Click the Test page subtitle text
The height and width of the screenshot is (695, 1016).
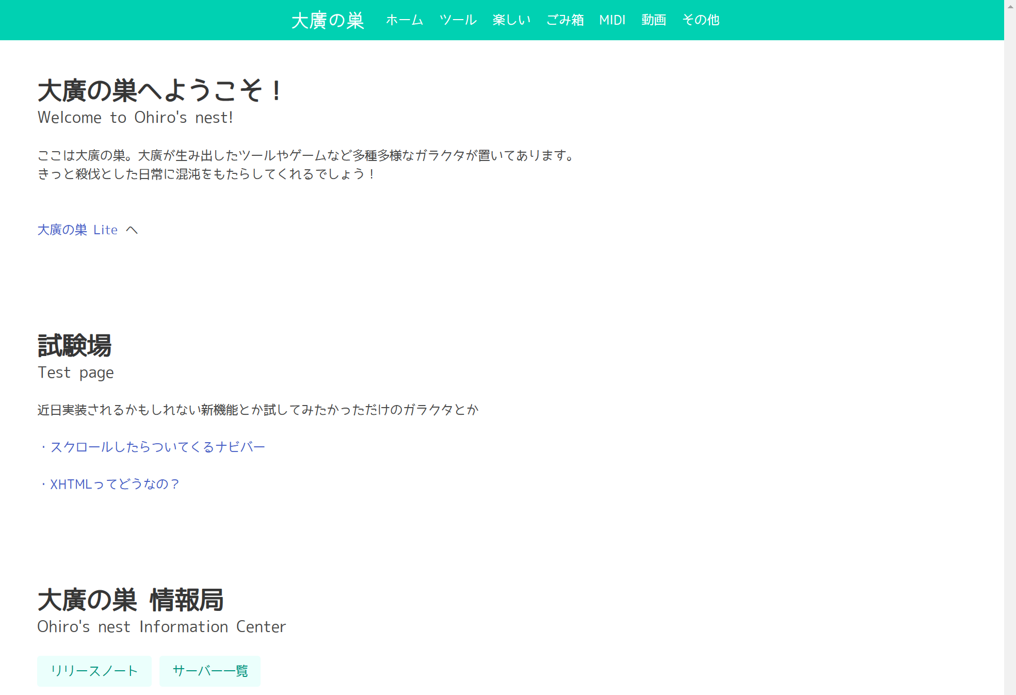[x=76, y=373]
